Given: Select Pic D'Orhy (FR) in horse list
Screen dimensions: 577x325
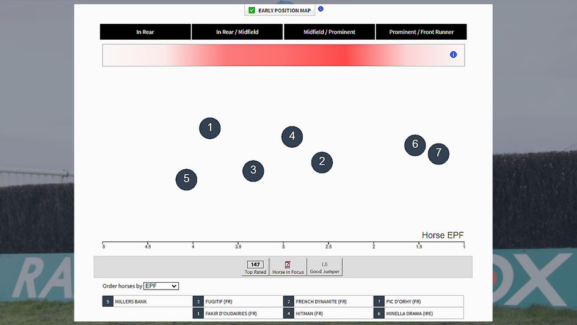Looking at the screenshot, I should (x=418, y=301).
